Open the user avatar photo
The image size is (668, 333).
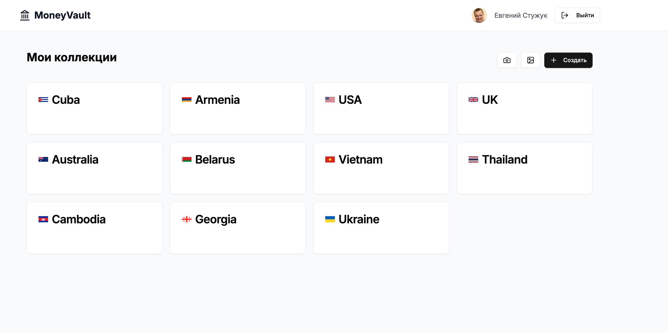tap(479, 15)
